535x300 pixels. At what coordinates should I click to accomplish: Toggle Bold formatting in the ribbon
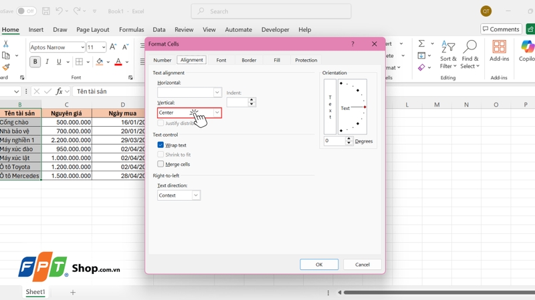pyautogui.click(x=35, y=61)
